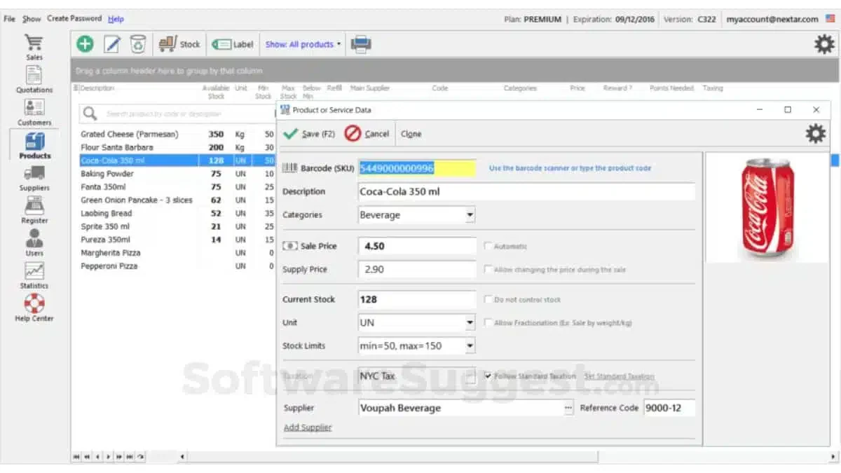Viewport: 841px width, 473px height.
Task: Open the Quotations sidebar icon
Action: point(34,75)
